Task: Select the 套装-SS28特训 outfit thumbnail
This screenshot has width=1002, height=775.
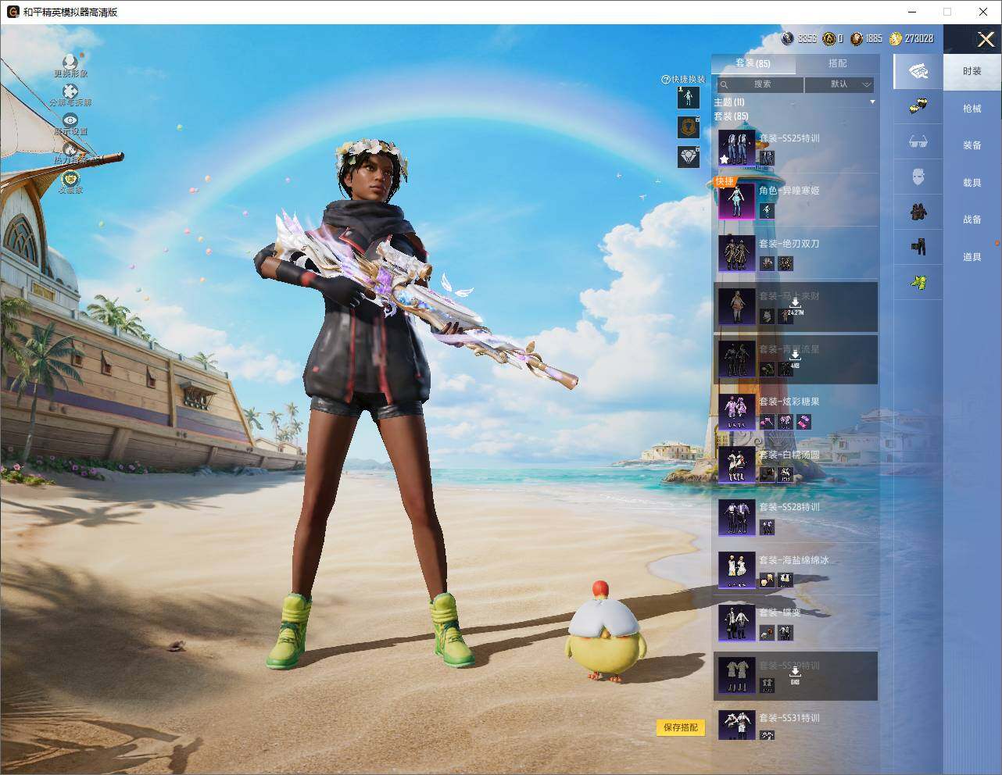Action: (x=737, y=517)
